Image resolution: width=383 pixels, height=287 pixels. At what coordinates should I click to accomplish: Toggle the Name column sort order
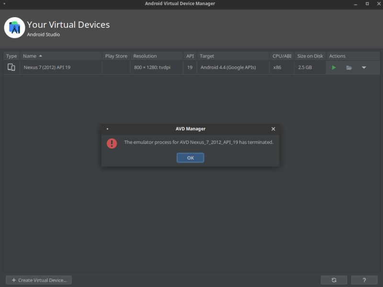pyautogui.click(x=30, y=56)
